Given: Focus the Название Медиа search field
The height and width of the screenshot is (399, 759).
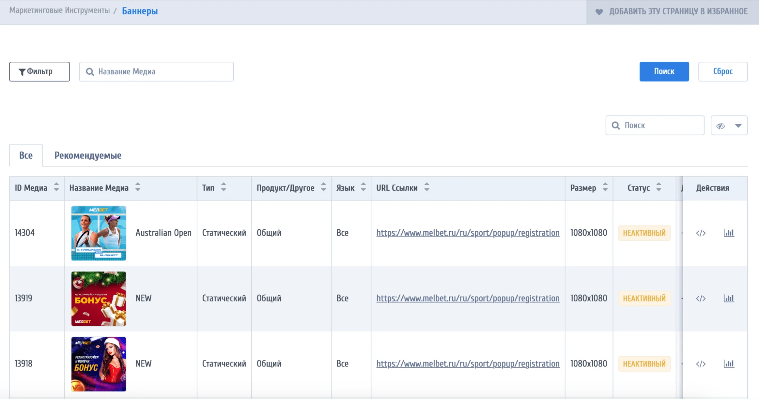Looking at the screenshot, I should coord(156,72).
